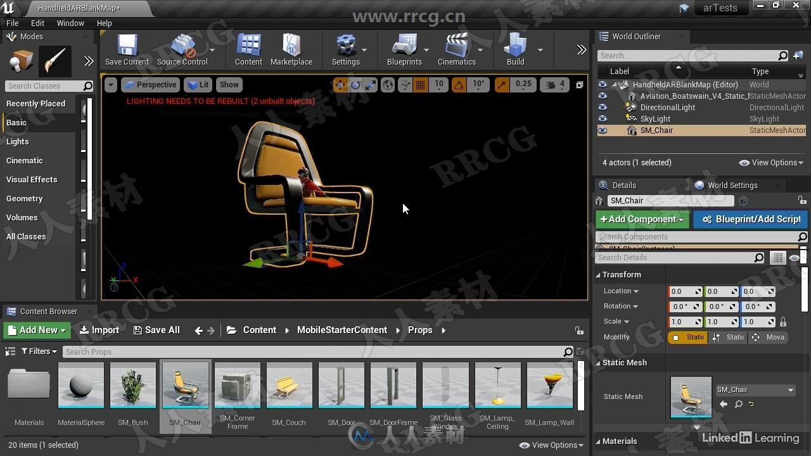Click the Build toolbar icon

[x=515, y=49]
